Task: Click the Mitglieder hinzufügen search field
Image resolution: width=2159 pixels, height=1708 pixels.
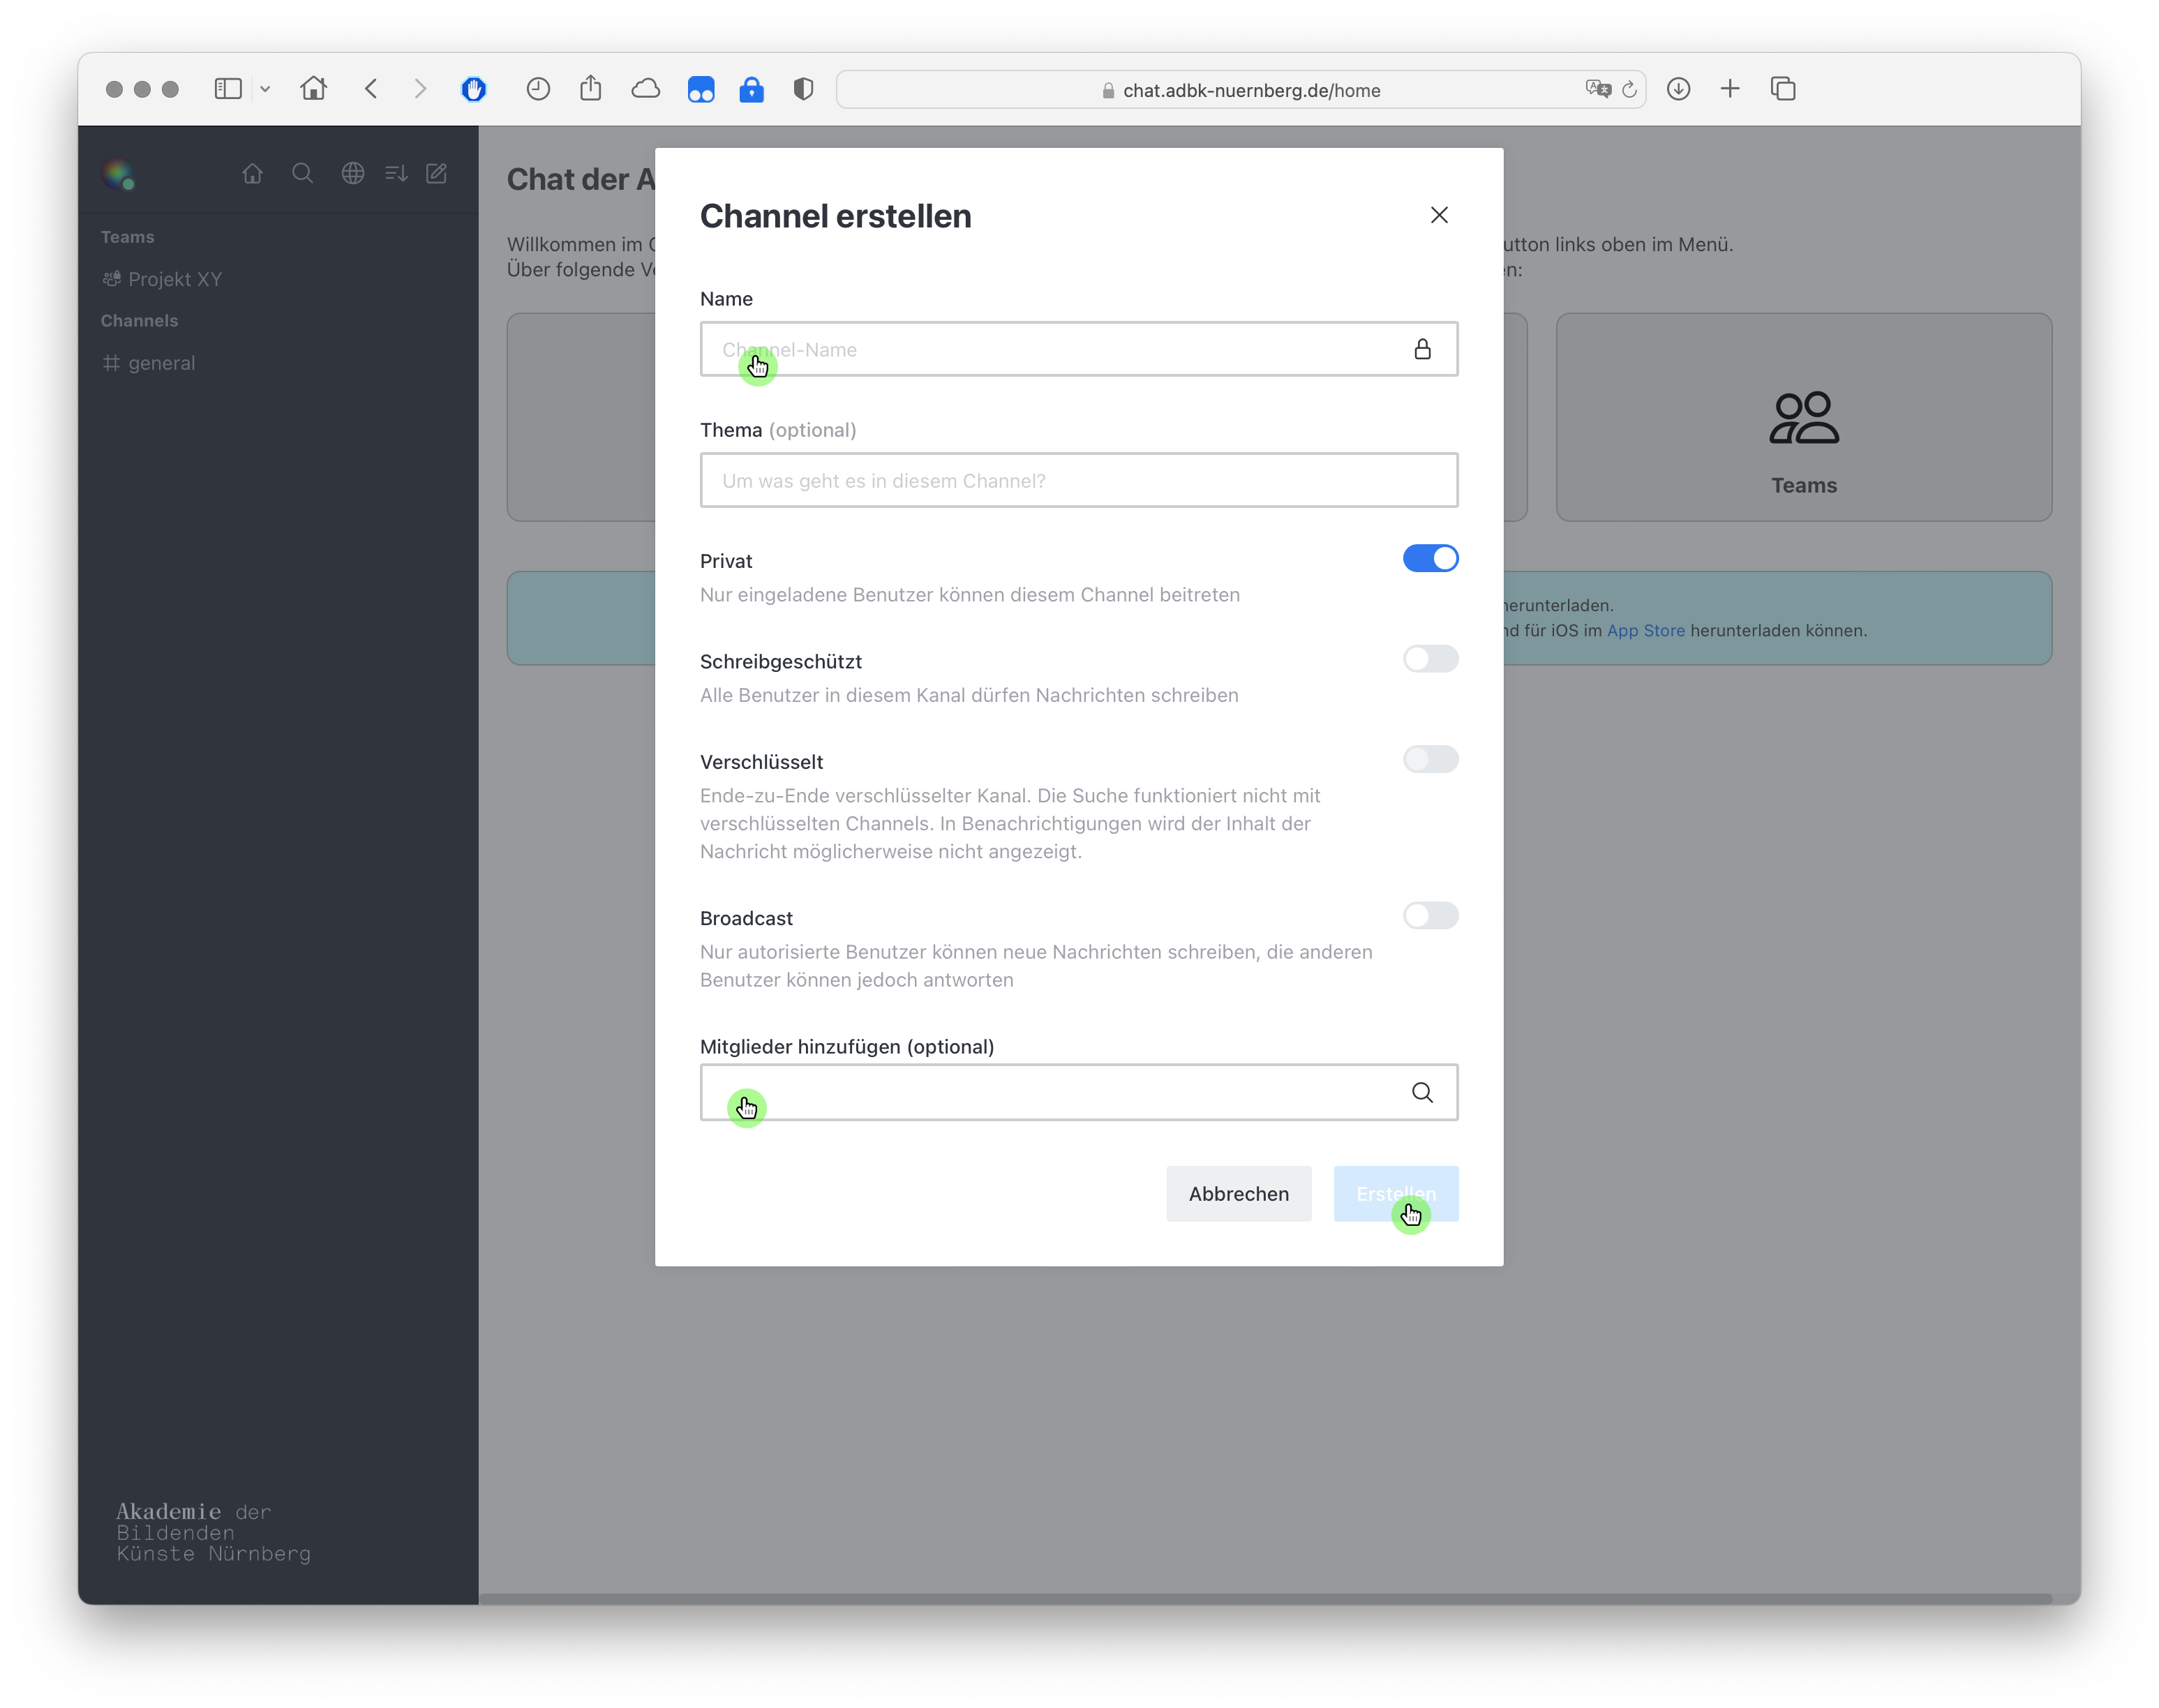Action: pyautogui.click(x=1078, y=1092)
